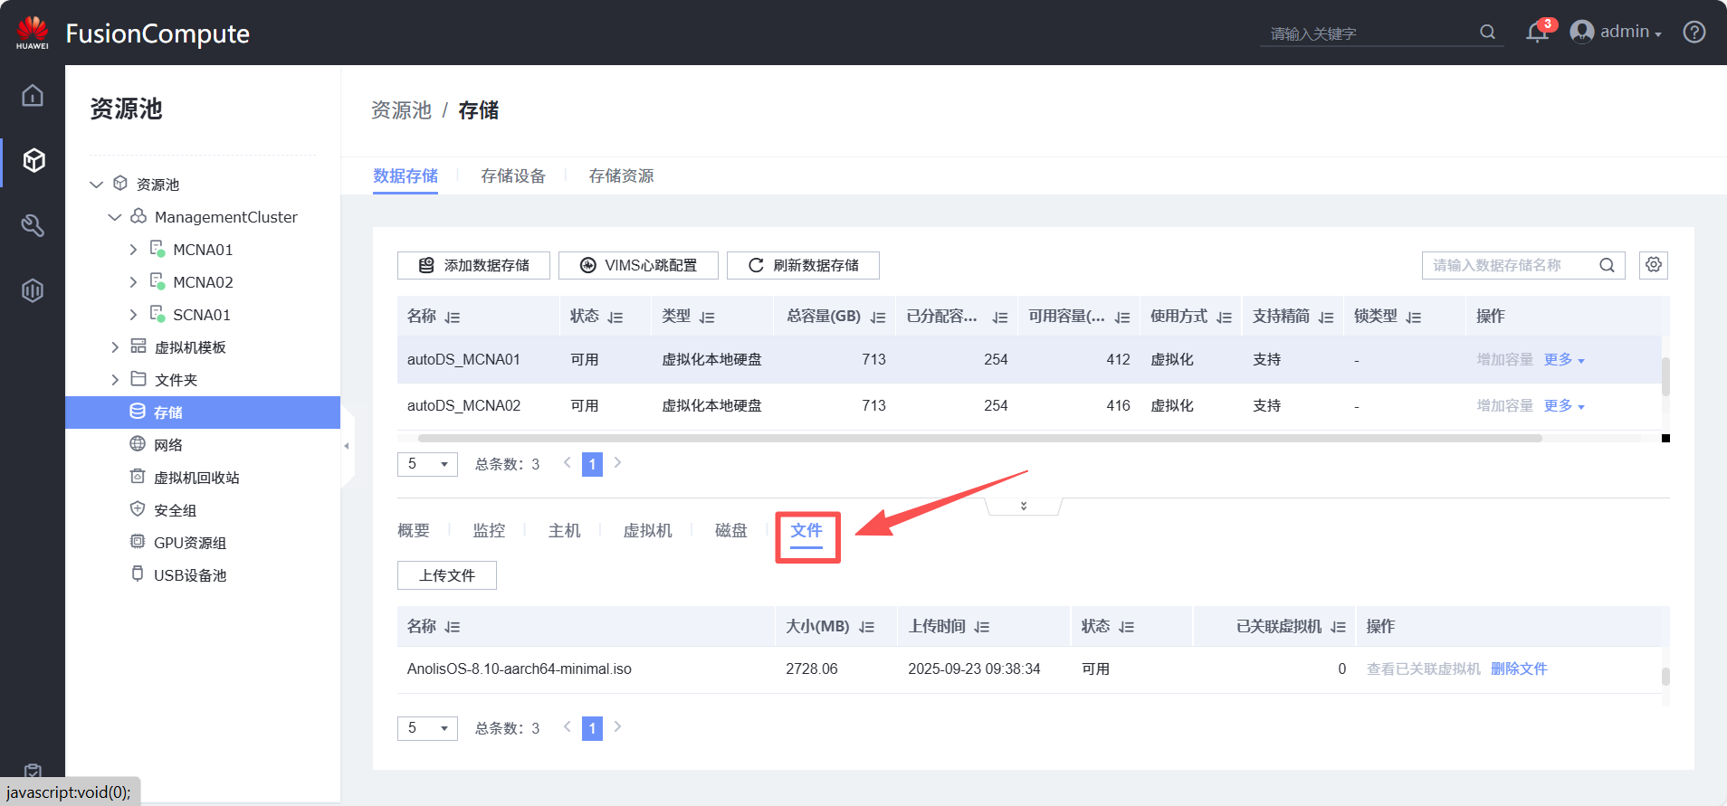This screenshot has height=806, width=1727.
Task: Click 资源池 breadcrumb link
Action: click(x=401, y=110)
